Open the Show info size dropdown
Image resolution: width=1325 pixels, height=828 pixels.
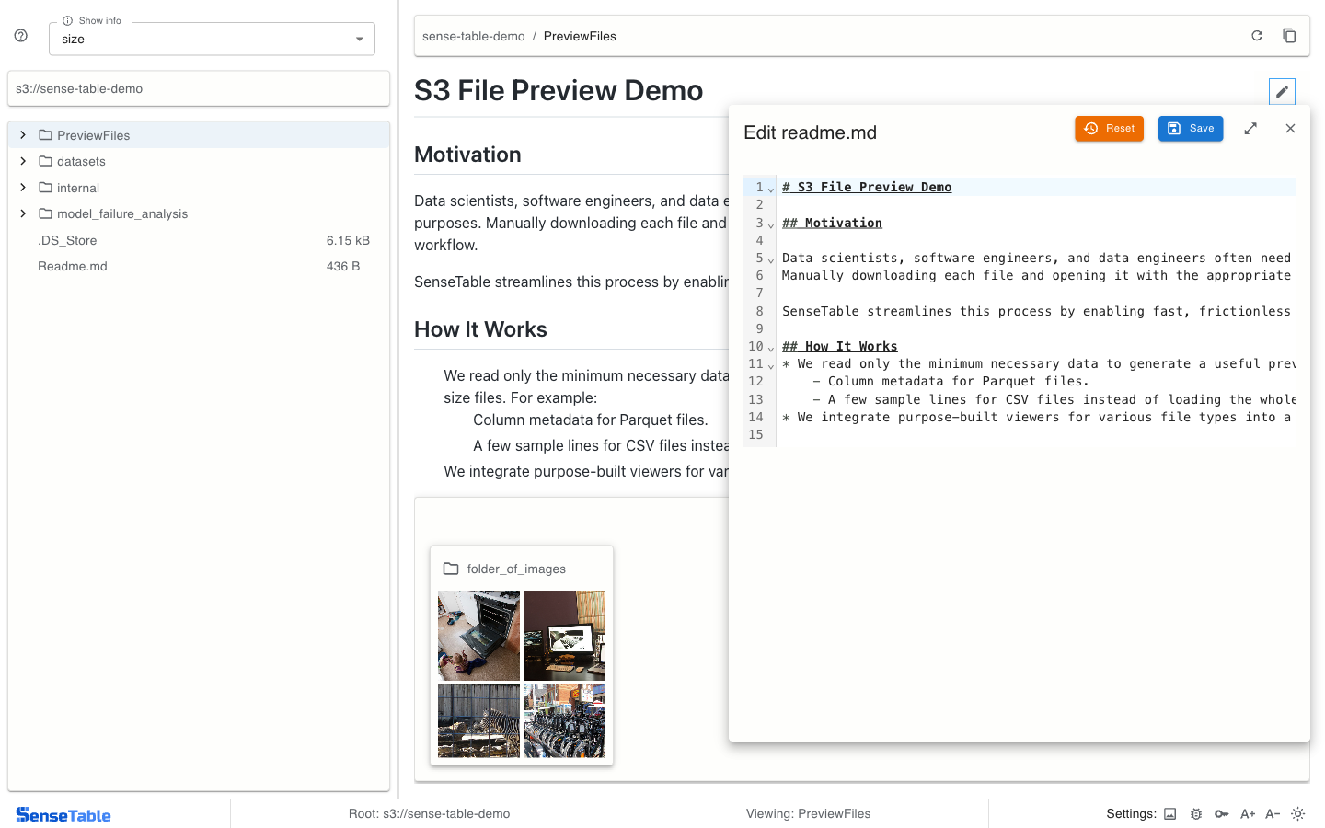212,39
